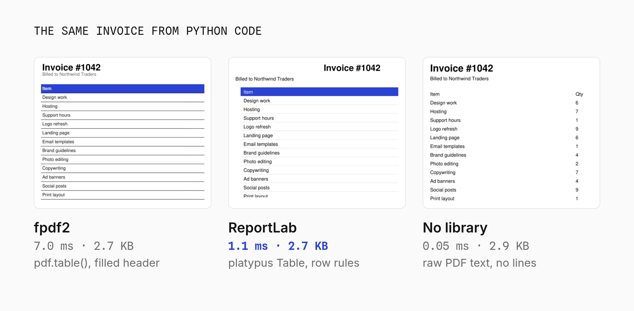Click 'Billed to Northwind Traders' in fpdf2 preview

69,74
